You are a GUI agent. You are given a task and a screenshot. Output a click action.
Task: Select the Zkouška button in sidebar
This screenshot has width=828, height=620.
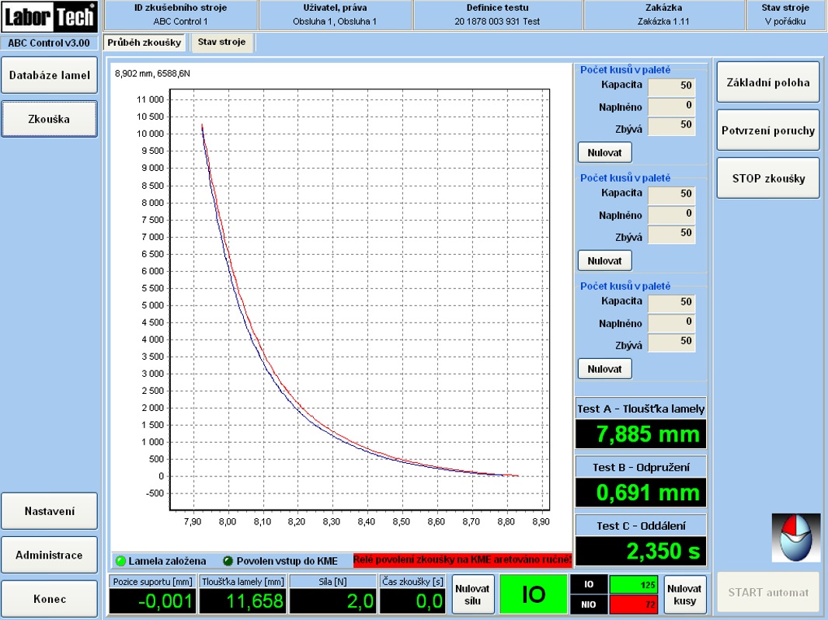(x=49, y=120)
